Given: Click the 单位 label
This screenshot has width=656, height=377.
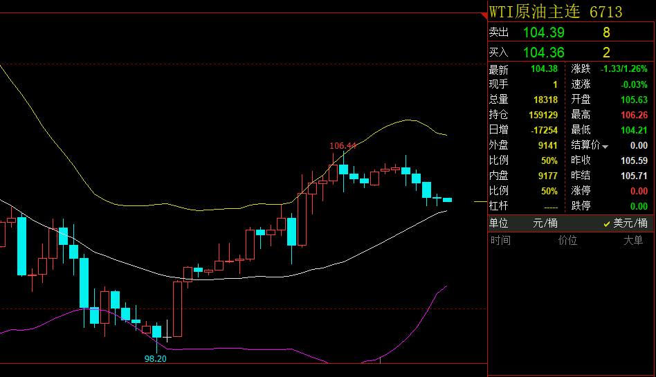Looking at the screenshot, I should (x=499, y=223).
